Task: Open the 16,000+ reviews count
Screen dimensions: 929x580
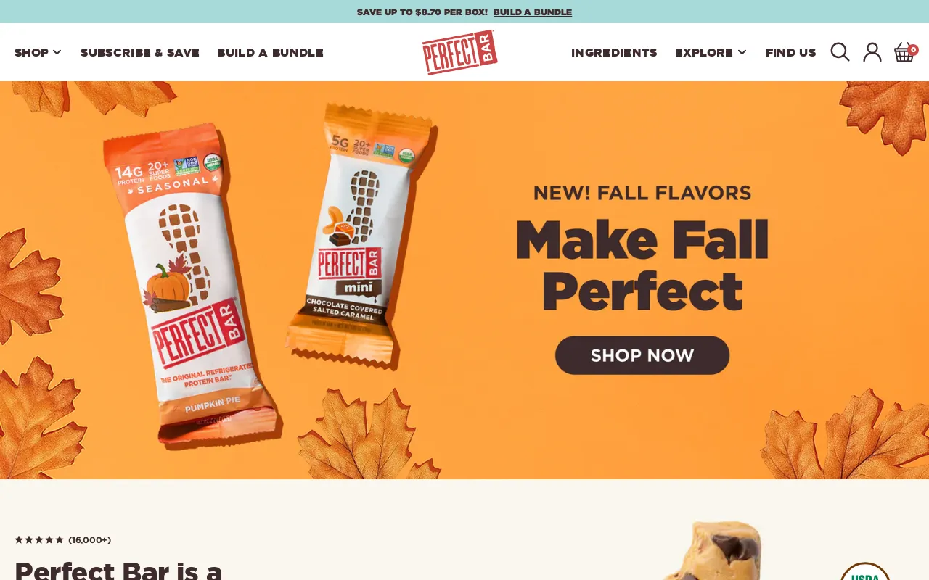Action: [90, 540]
